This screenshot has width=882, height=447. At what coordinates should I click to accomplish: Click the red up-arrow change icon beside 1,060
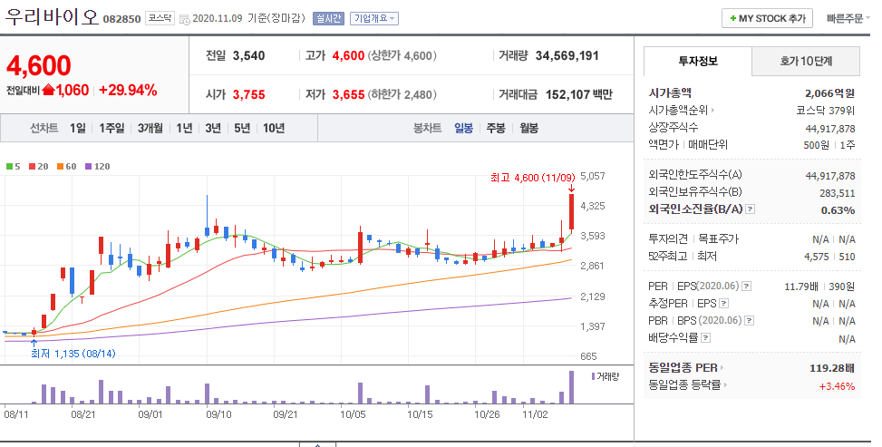point(48,90)
